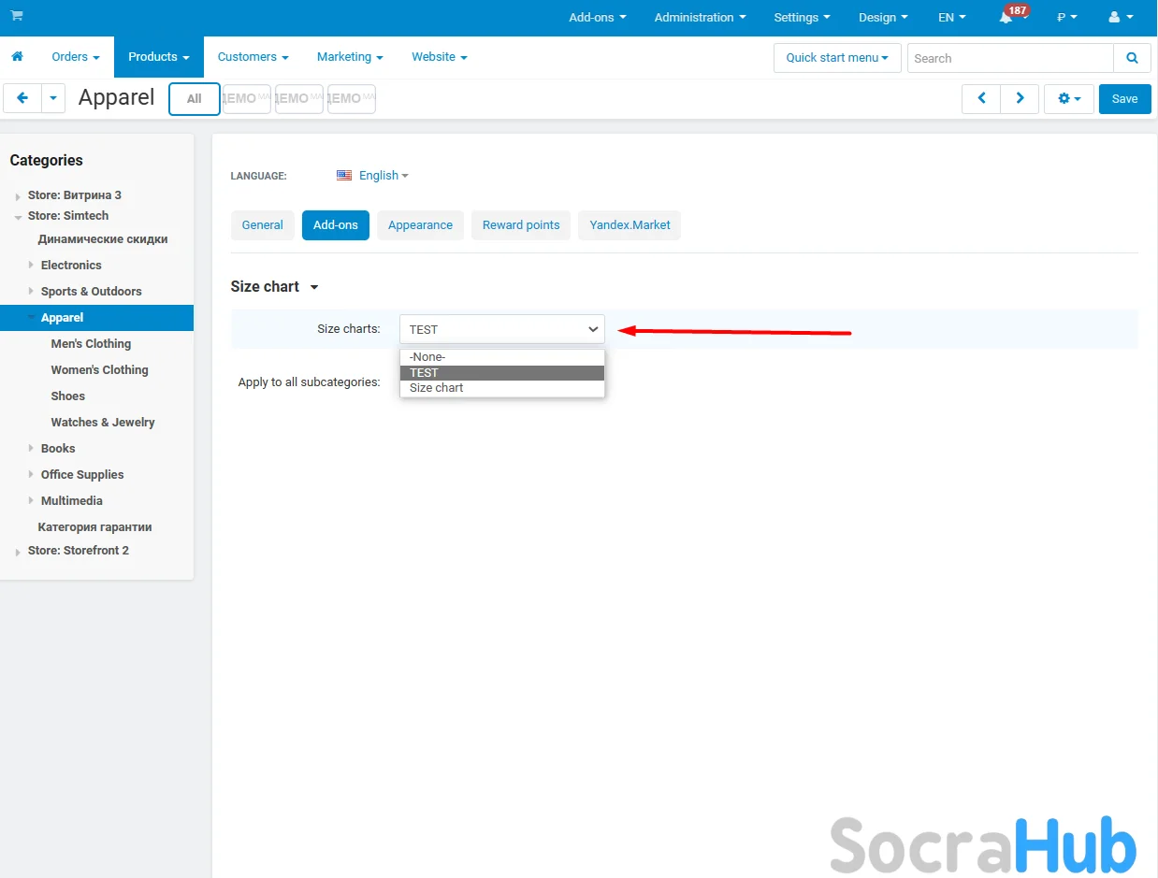Switch to the Appearance tab
1158x878 pixels.
pos(420,225)
